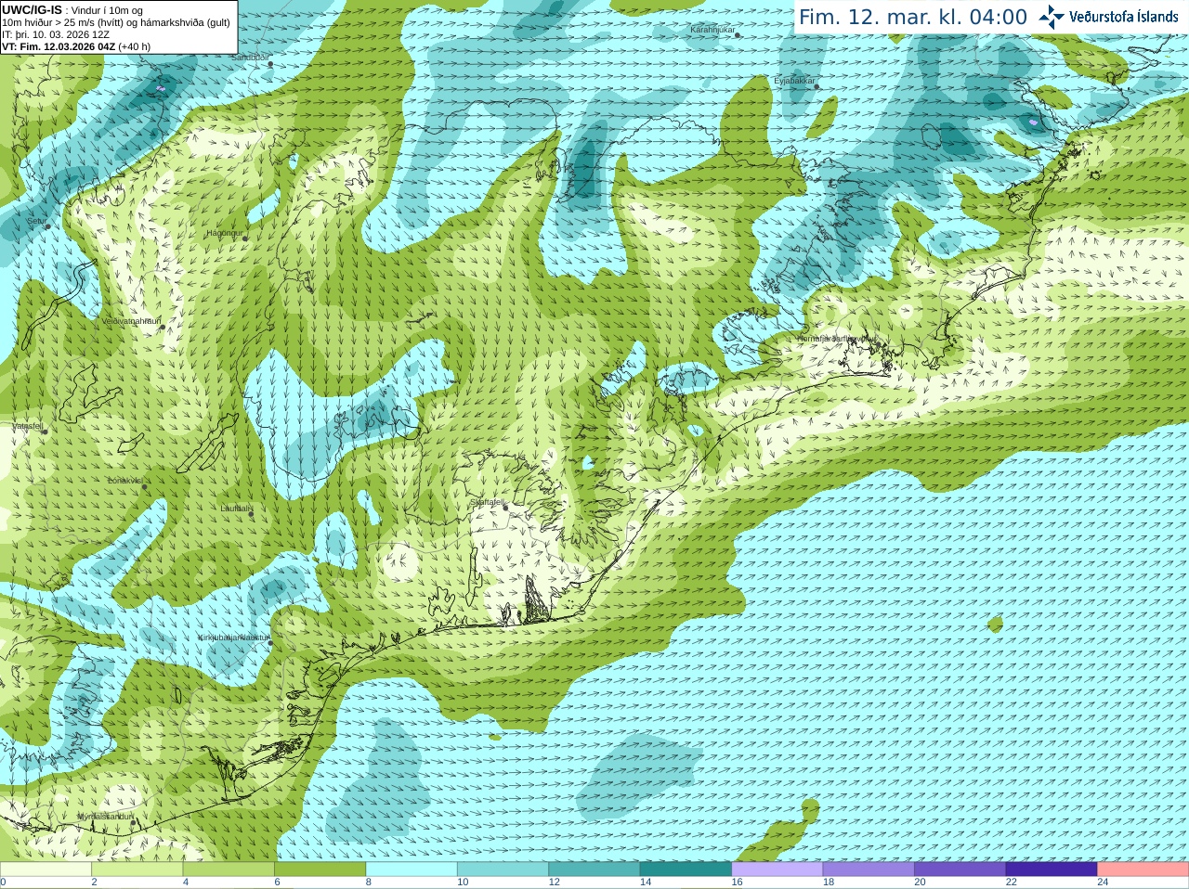The image size is (1189, 889).
Task: Click the 4–6 m/s green legend swatch
Action: pos(229,870)
